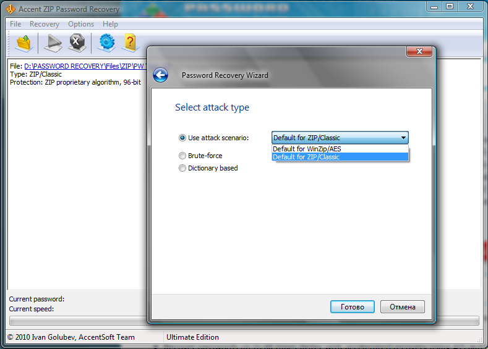The width and height of the screenshot is (488, 349).
Task: Click the recovery progress bar
Action: 244,321
